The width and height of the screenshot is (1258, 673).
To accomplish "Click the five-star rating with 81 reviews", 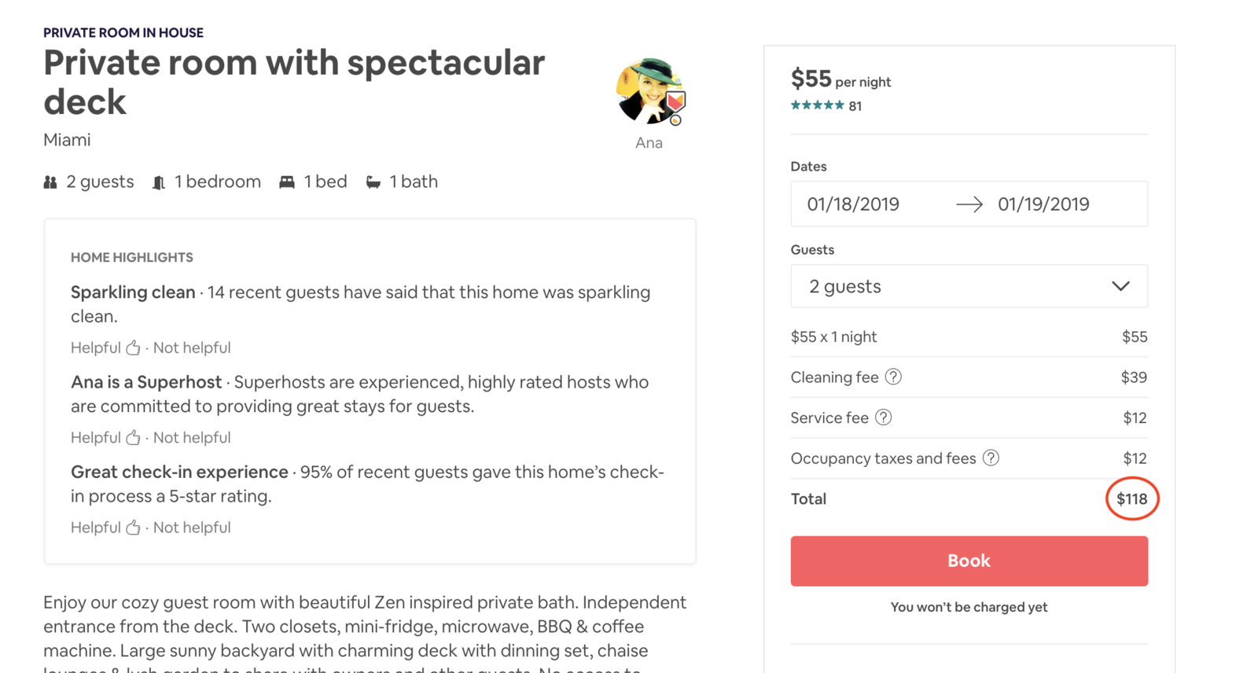I will click(x=826, y=106).
